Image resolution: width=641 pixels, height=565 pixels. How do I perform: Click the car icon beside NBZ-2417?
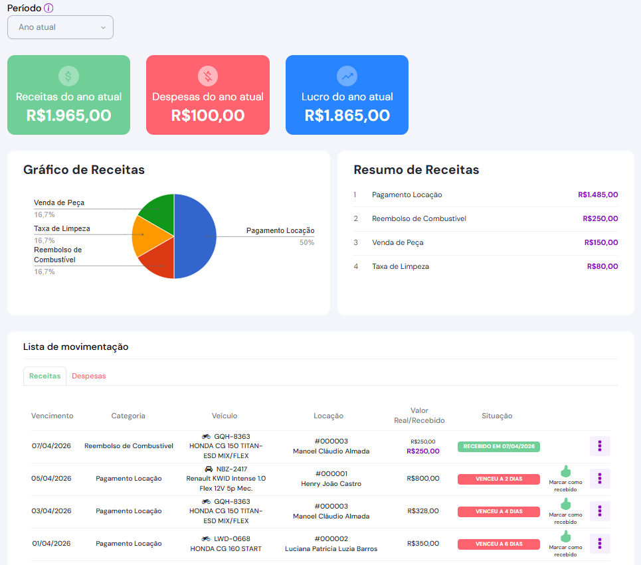pos(209,469)
